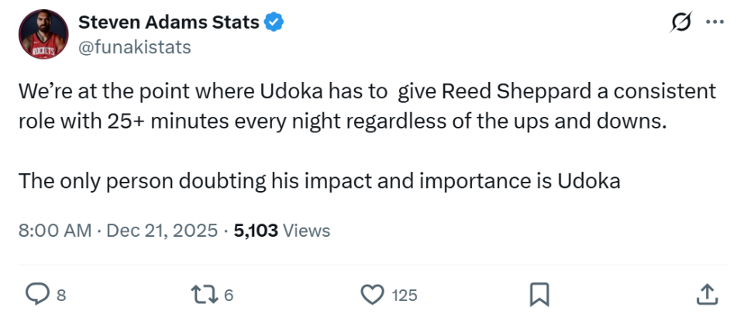Image resolution: width=744 pixels, height=318 pixels.
Task: Click the sentence about Udoka doubting his impact
Action: (x=319, y=180)
